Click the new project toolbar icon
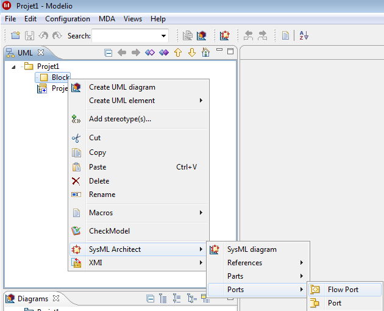 (15, 36)
